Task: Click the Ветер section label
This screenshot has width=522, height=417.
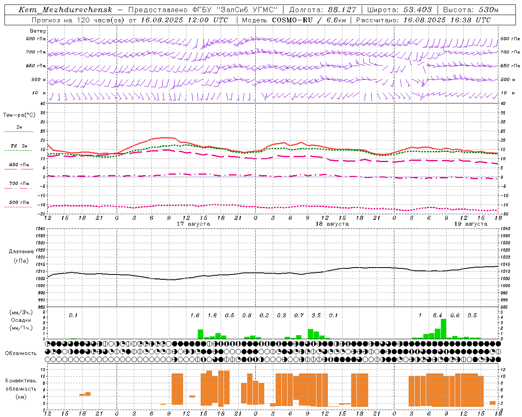Action: (x=38, y=31)
